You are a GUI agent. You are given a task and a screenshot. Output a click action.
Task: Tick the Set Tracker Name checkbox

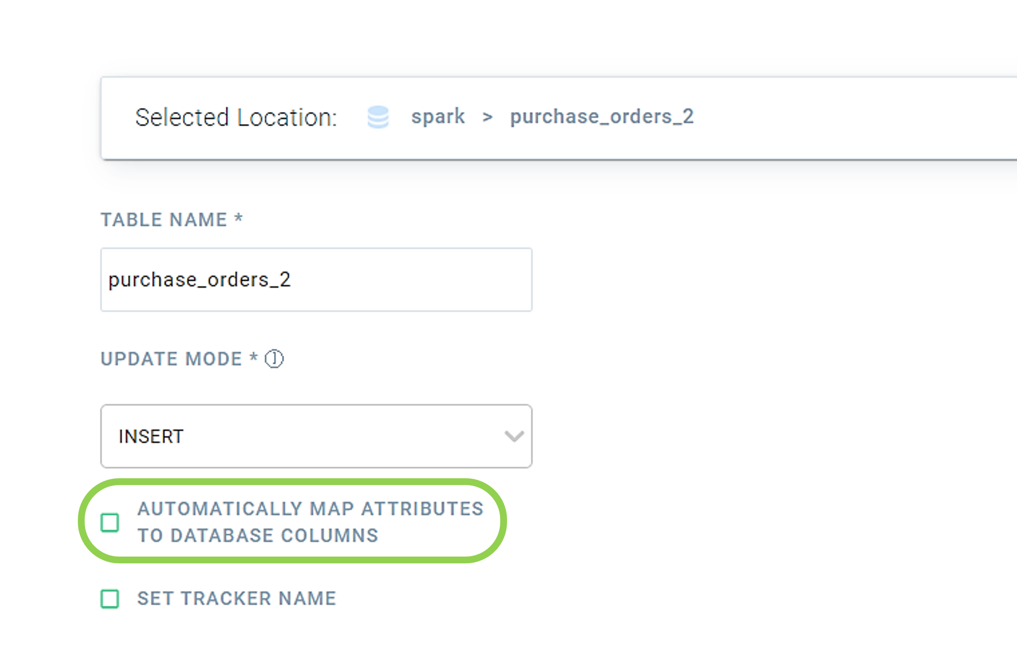(x=110, y=599)
